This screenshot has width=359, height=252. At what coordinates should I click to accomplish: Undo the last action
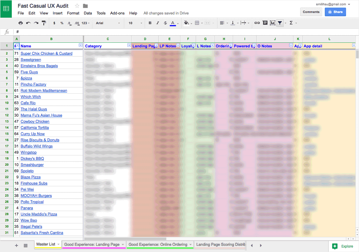click(x=28, y=23)
